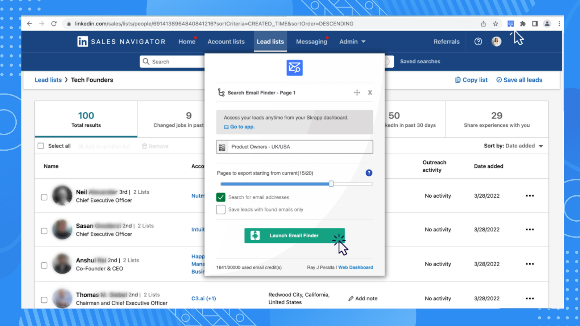Select Thomas's row checkbox

coord(44,300)
